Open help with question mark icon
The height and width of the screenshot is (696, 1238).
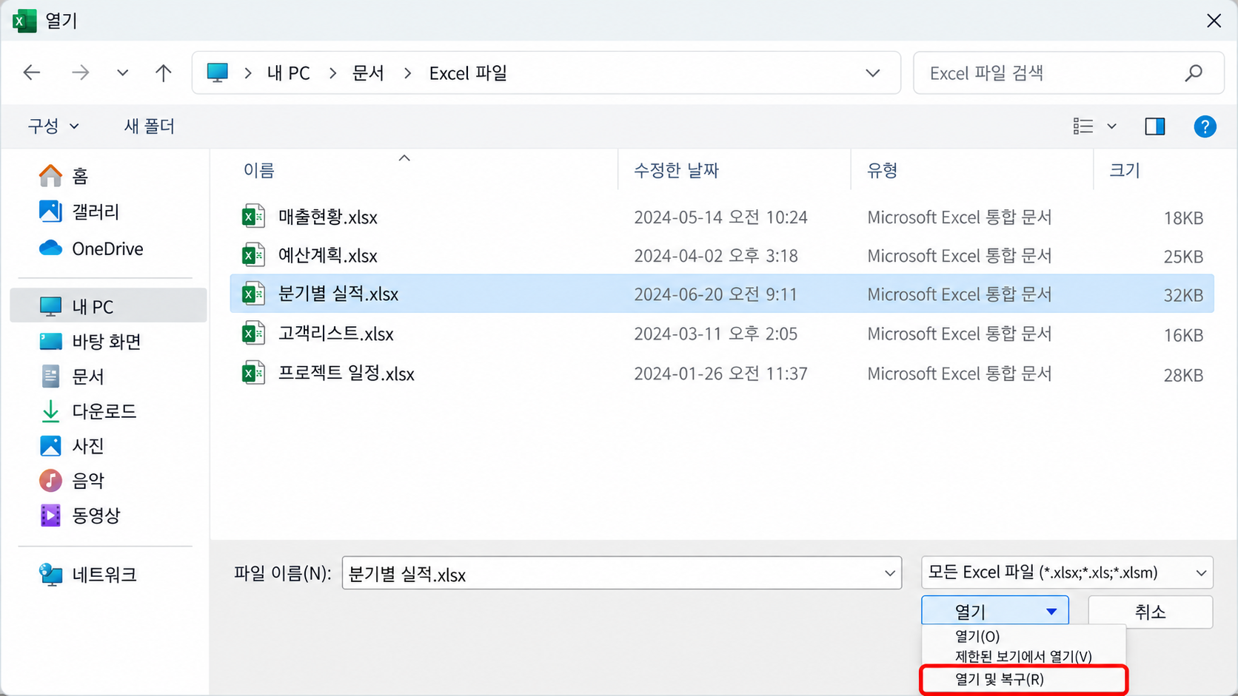pyautogui.click(x=1205, y=126)
